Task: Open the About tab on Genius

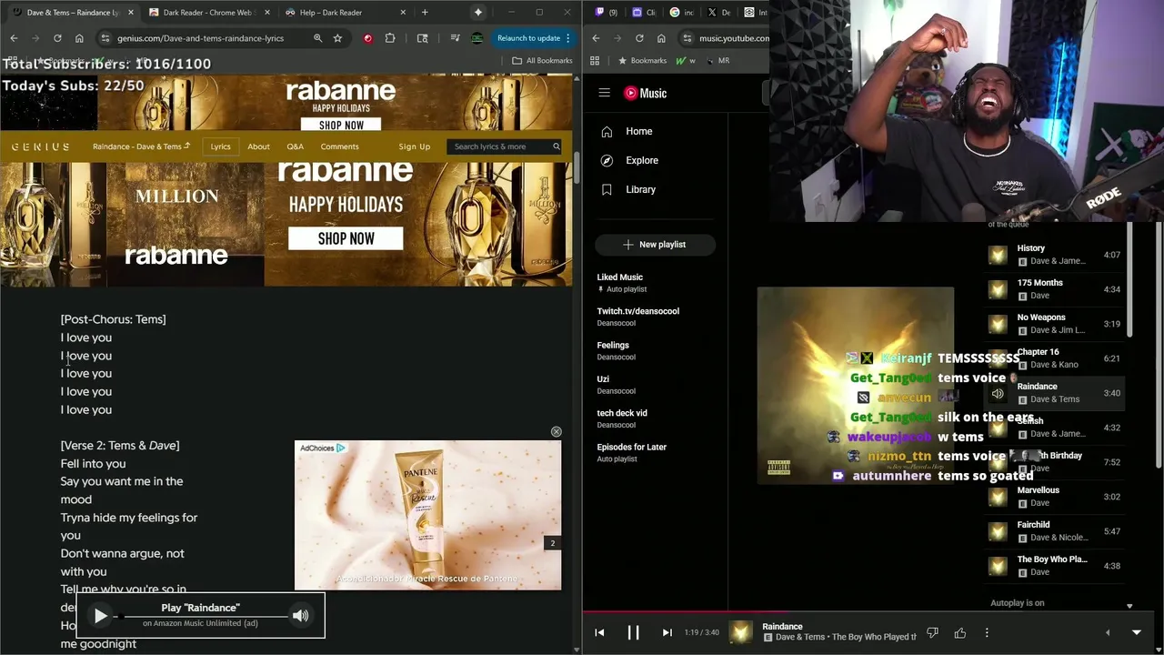Action: pos(258,146)
